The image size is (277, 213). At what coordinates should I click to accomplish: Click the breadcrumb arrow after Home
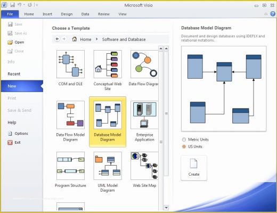pos(96,39)
